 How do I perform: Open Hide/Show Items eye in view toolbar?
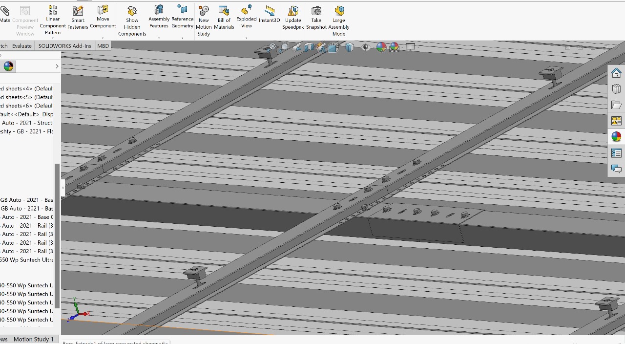coord(366,47)
